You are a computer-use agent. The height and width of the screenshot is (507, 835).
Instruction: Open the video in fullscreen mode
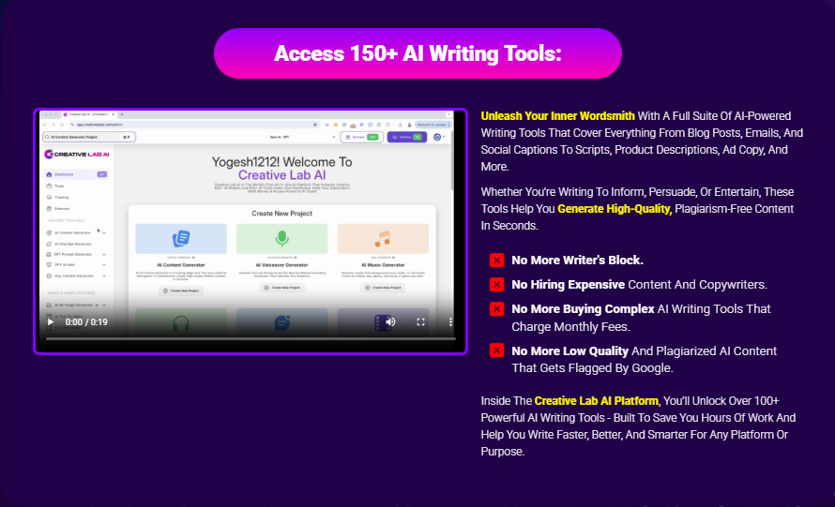[420, 321]
